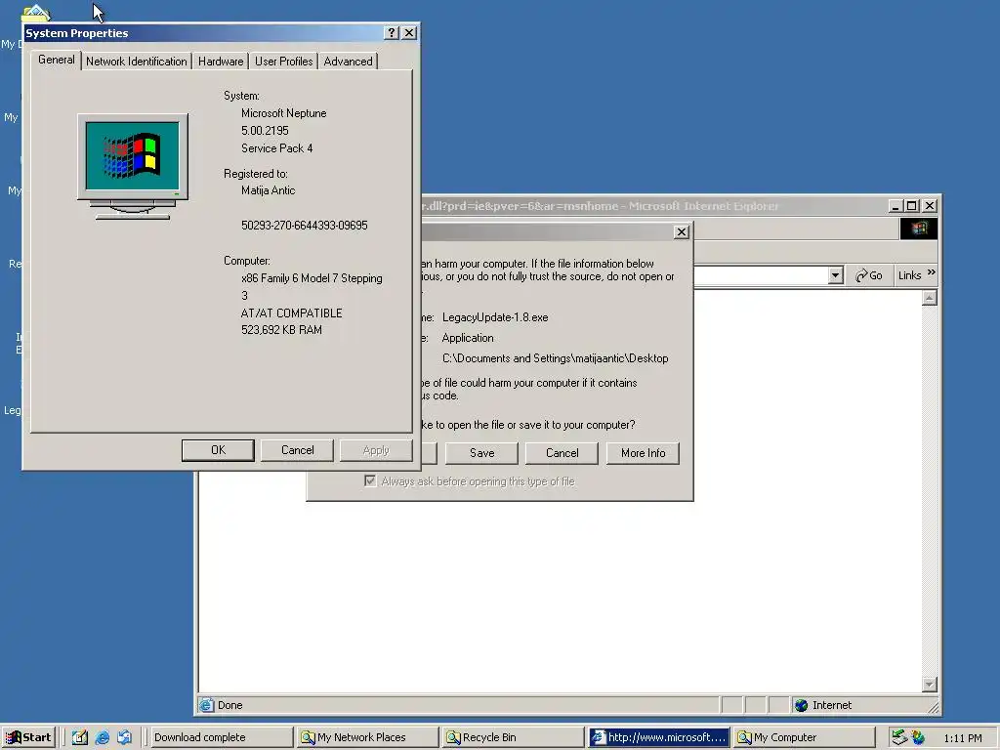Click the Internet Explorer resize grip corner

(x=933, y=707)
